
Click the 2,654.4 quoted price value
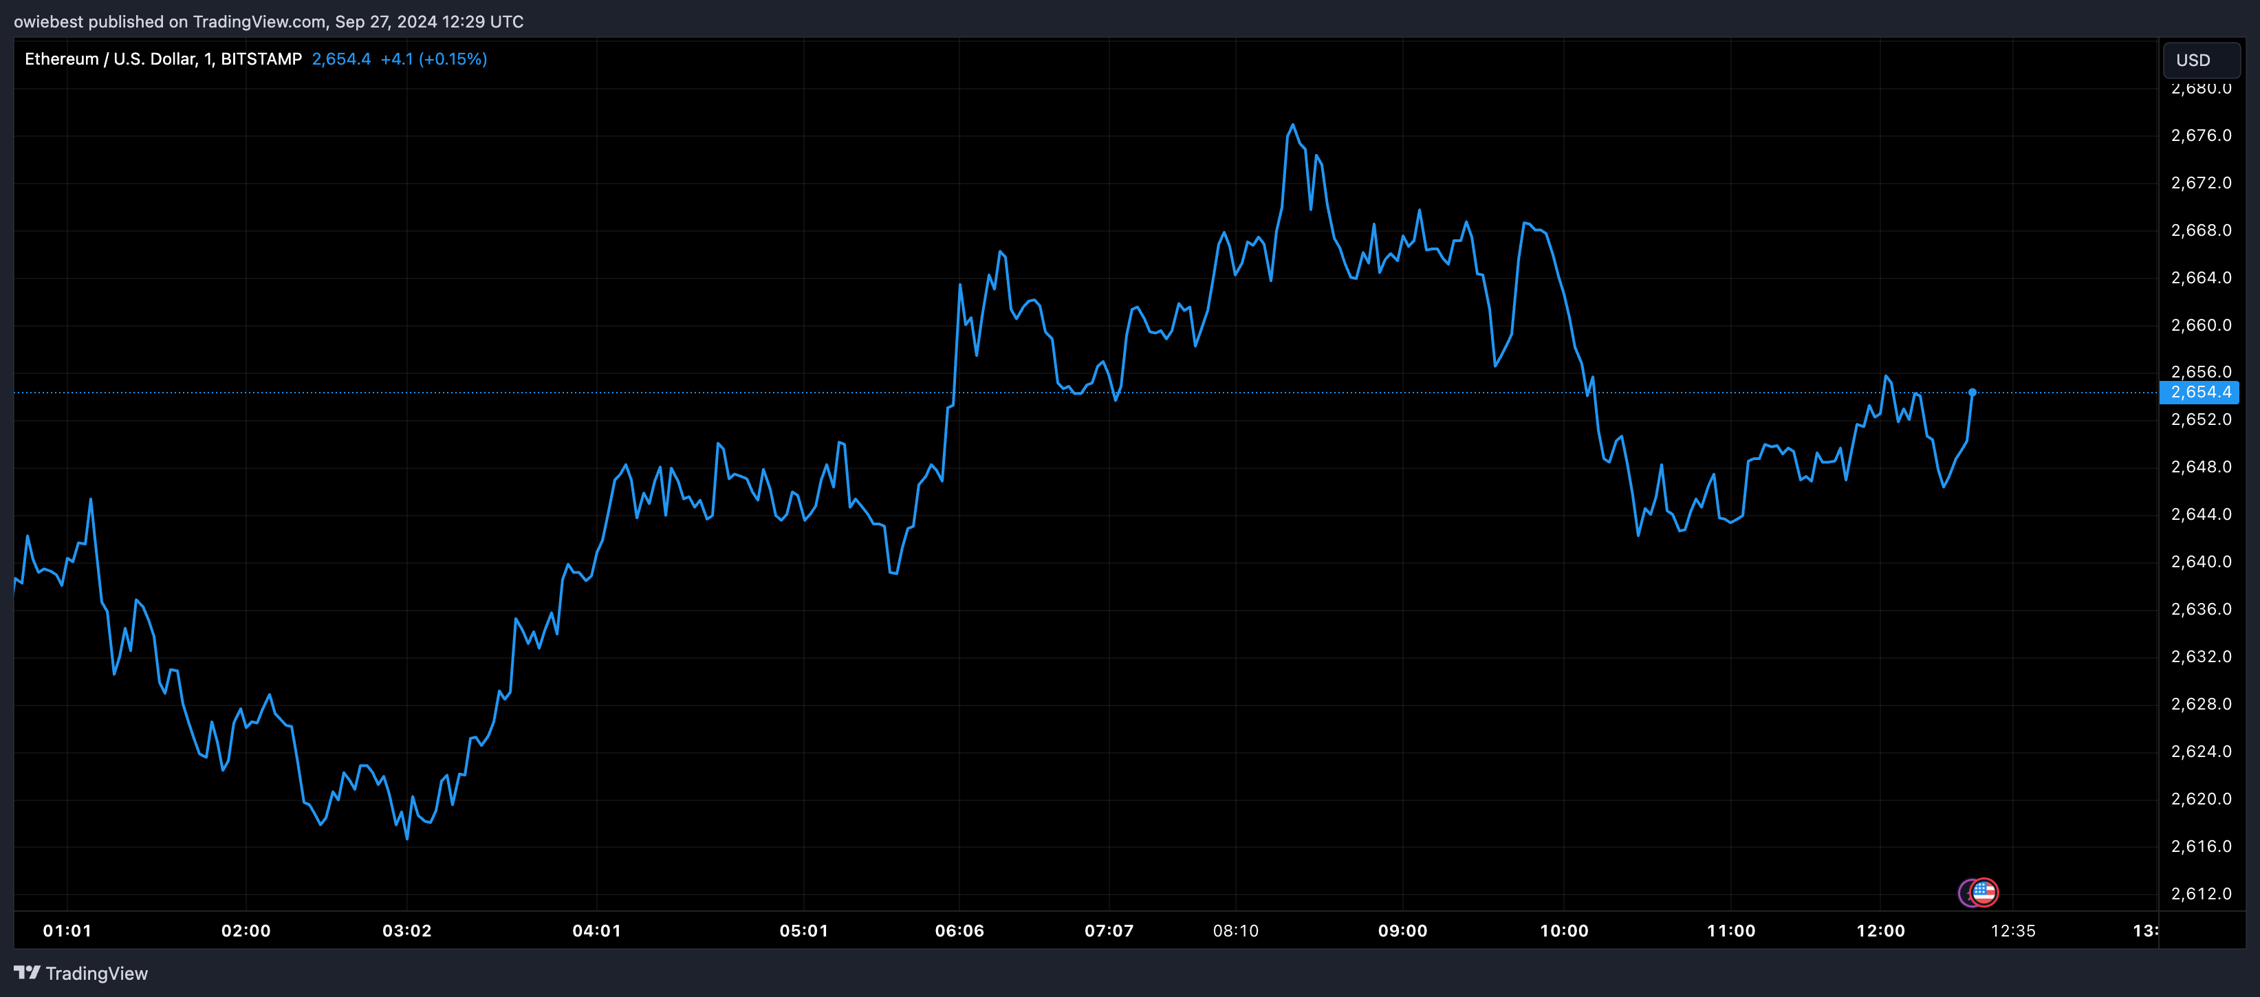click(340, 60)
